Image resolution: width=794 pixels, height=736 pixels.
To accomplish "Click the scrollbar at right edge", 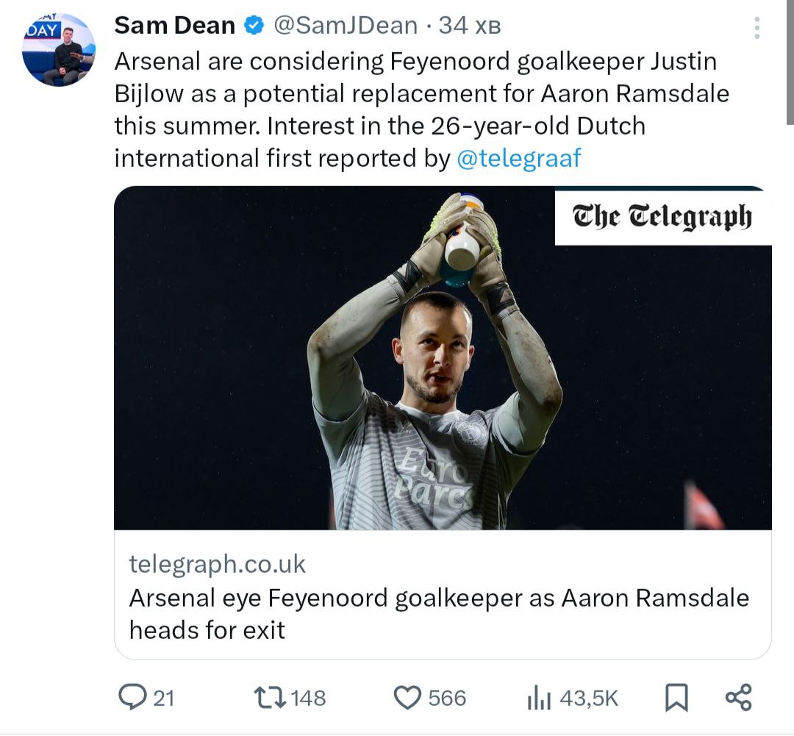I will [790, 62].
